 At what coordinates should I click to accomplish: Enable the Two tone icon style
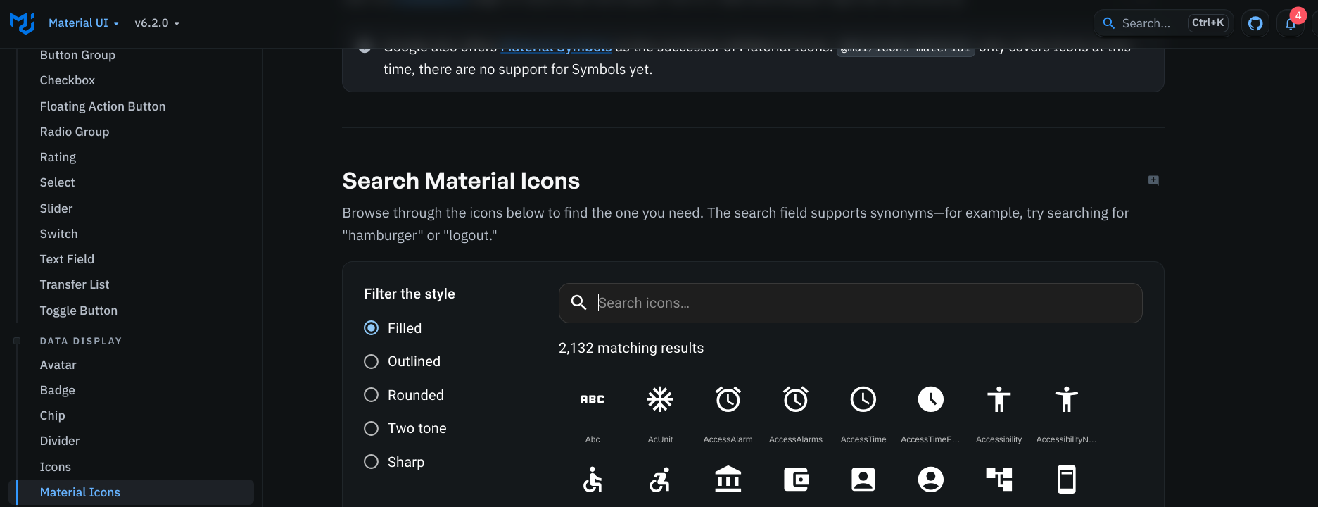pyautogui.click(x=371, y=428)
